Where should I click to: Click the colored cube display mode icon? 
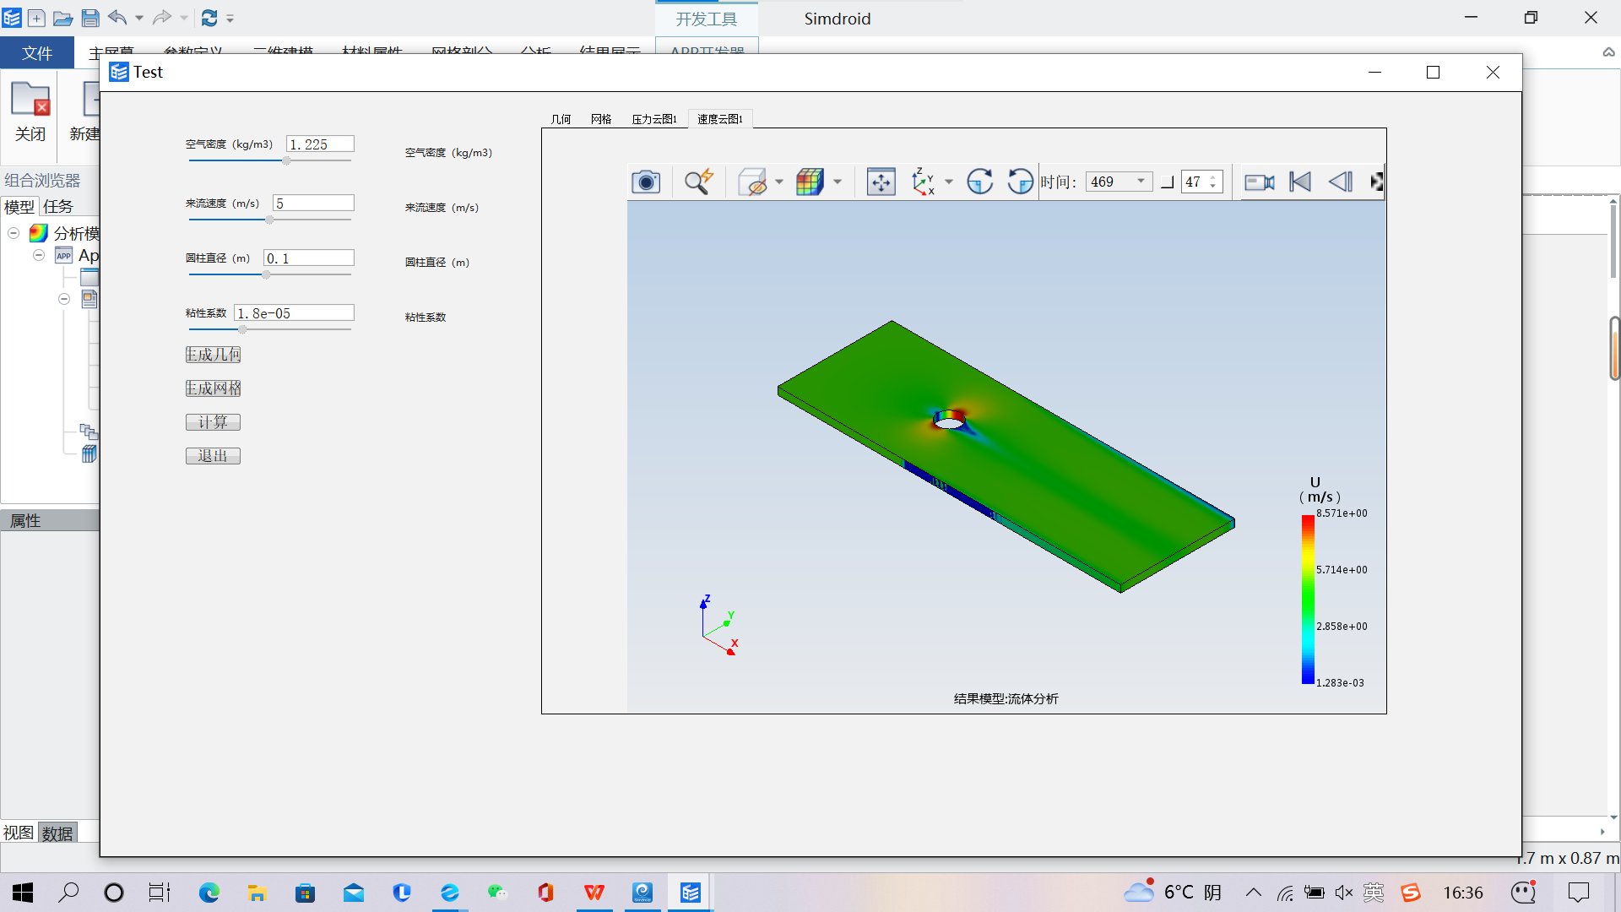(x=810, y=182)
